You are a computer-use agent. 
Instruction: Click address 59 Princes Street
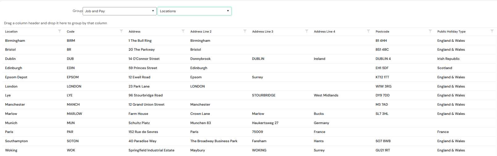click(x=143, y=68)
